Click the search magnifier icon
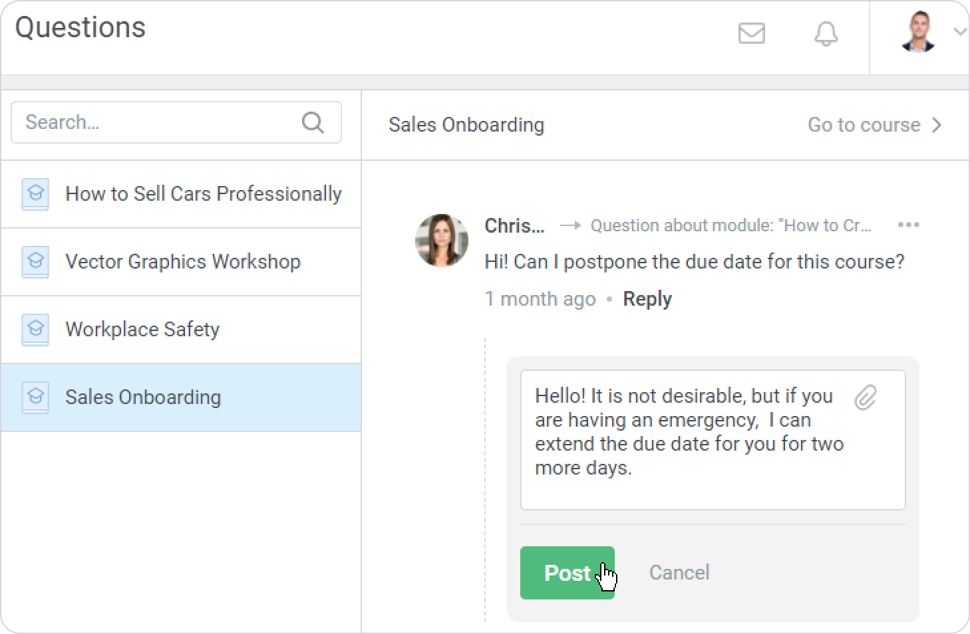Viewport: 970px width, 634px height. (313, 122)
